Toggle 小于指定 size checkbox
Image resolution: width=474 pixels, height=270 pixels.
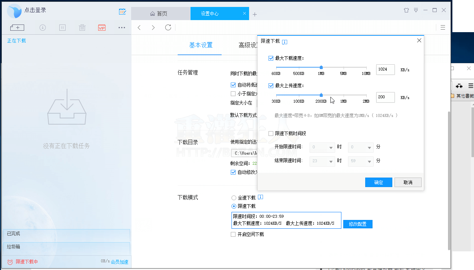point(233,94)
